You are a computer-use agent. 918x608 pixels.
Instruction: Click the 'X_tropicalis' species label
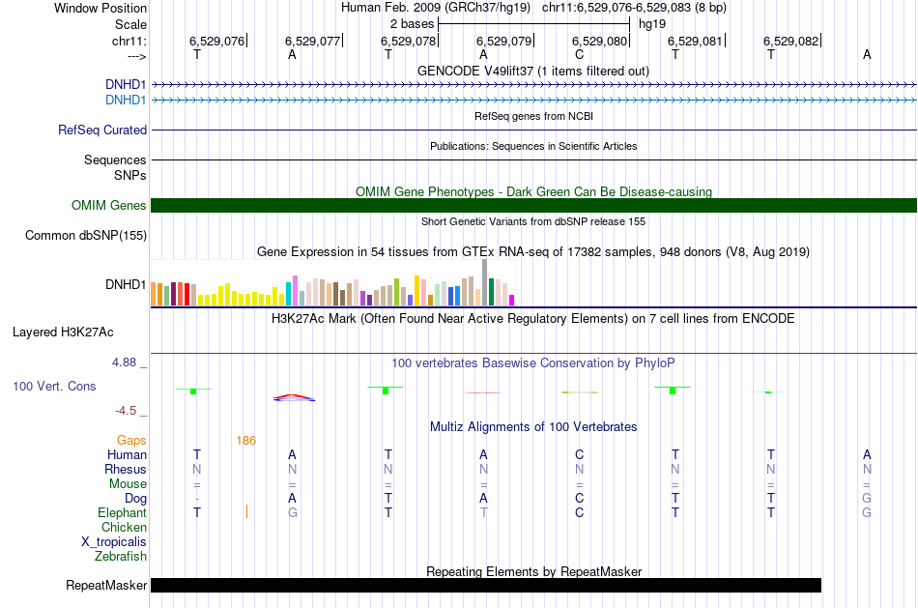[x=114, y=542]
